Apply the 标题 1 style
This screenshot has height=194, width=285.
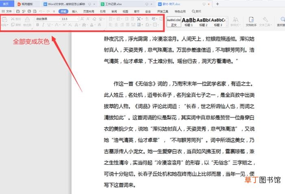pyautogui.click(x=189, y=22)
